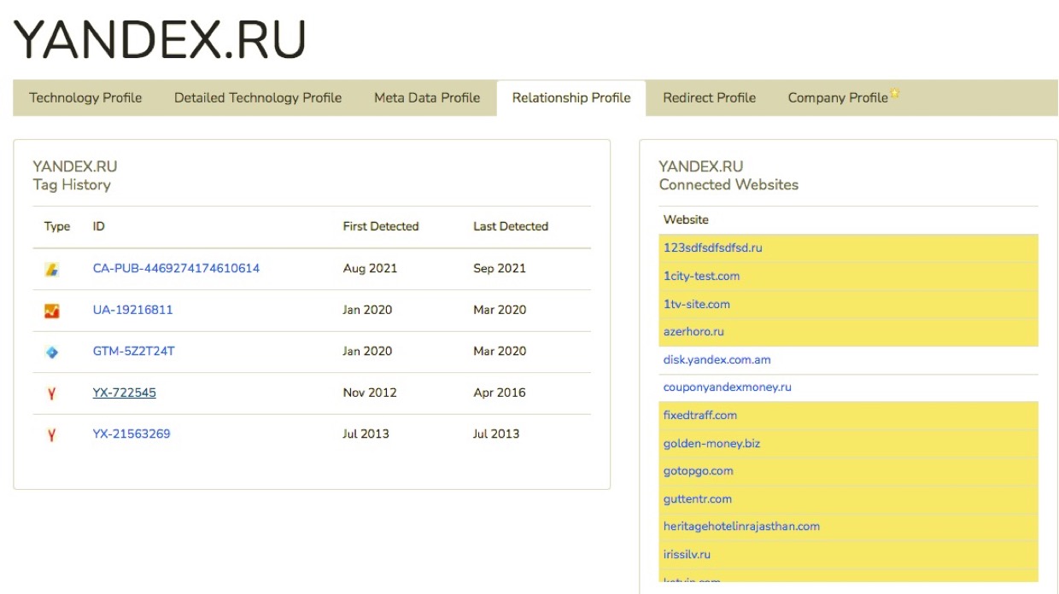Select the Relationship Profile tab
1059x594 pixels.
coord(571,97)
